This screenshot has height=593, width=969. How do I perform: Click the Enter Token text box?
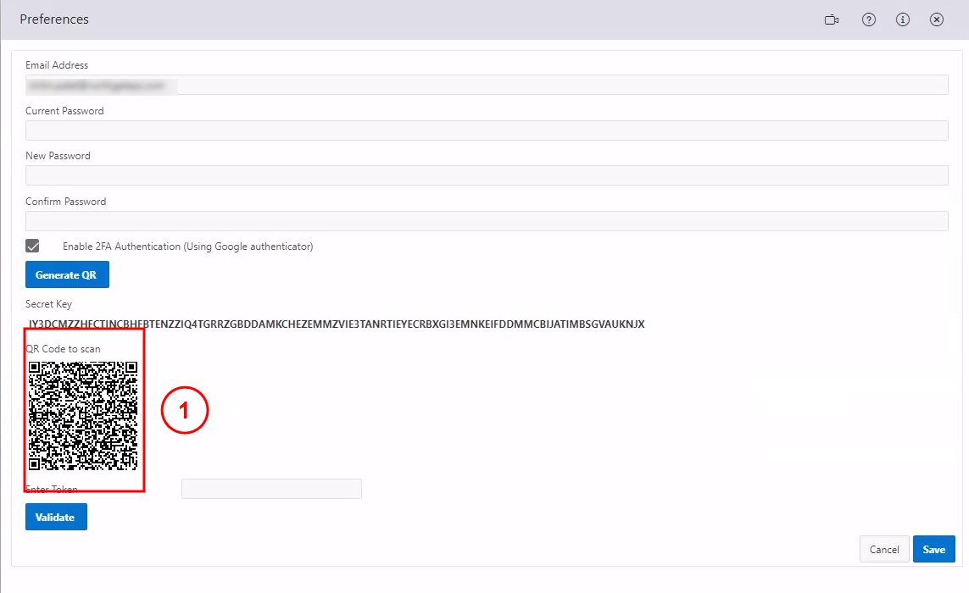(x=271, y=489)
